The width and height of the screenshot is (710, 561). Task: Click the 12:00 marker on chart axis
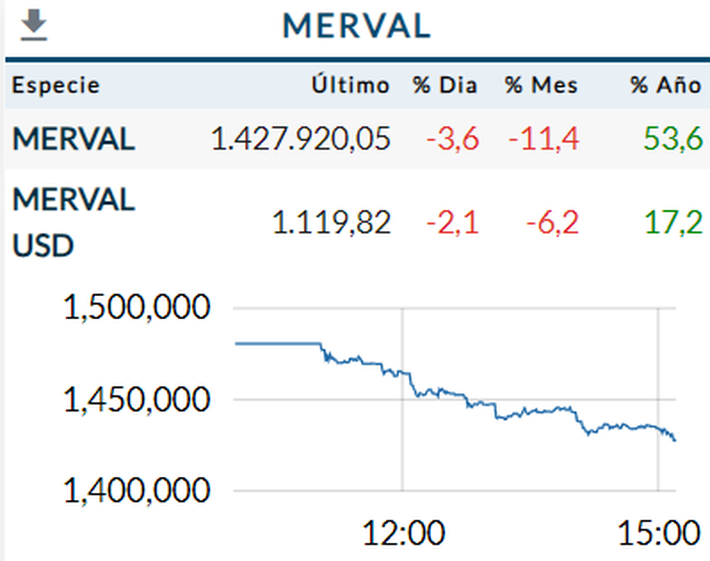coord(404,534)
